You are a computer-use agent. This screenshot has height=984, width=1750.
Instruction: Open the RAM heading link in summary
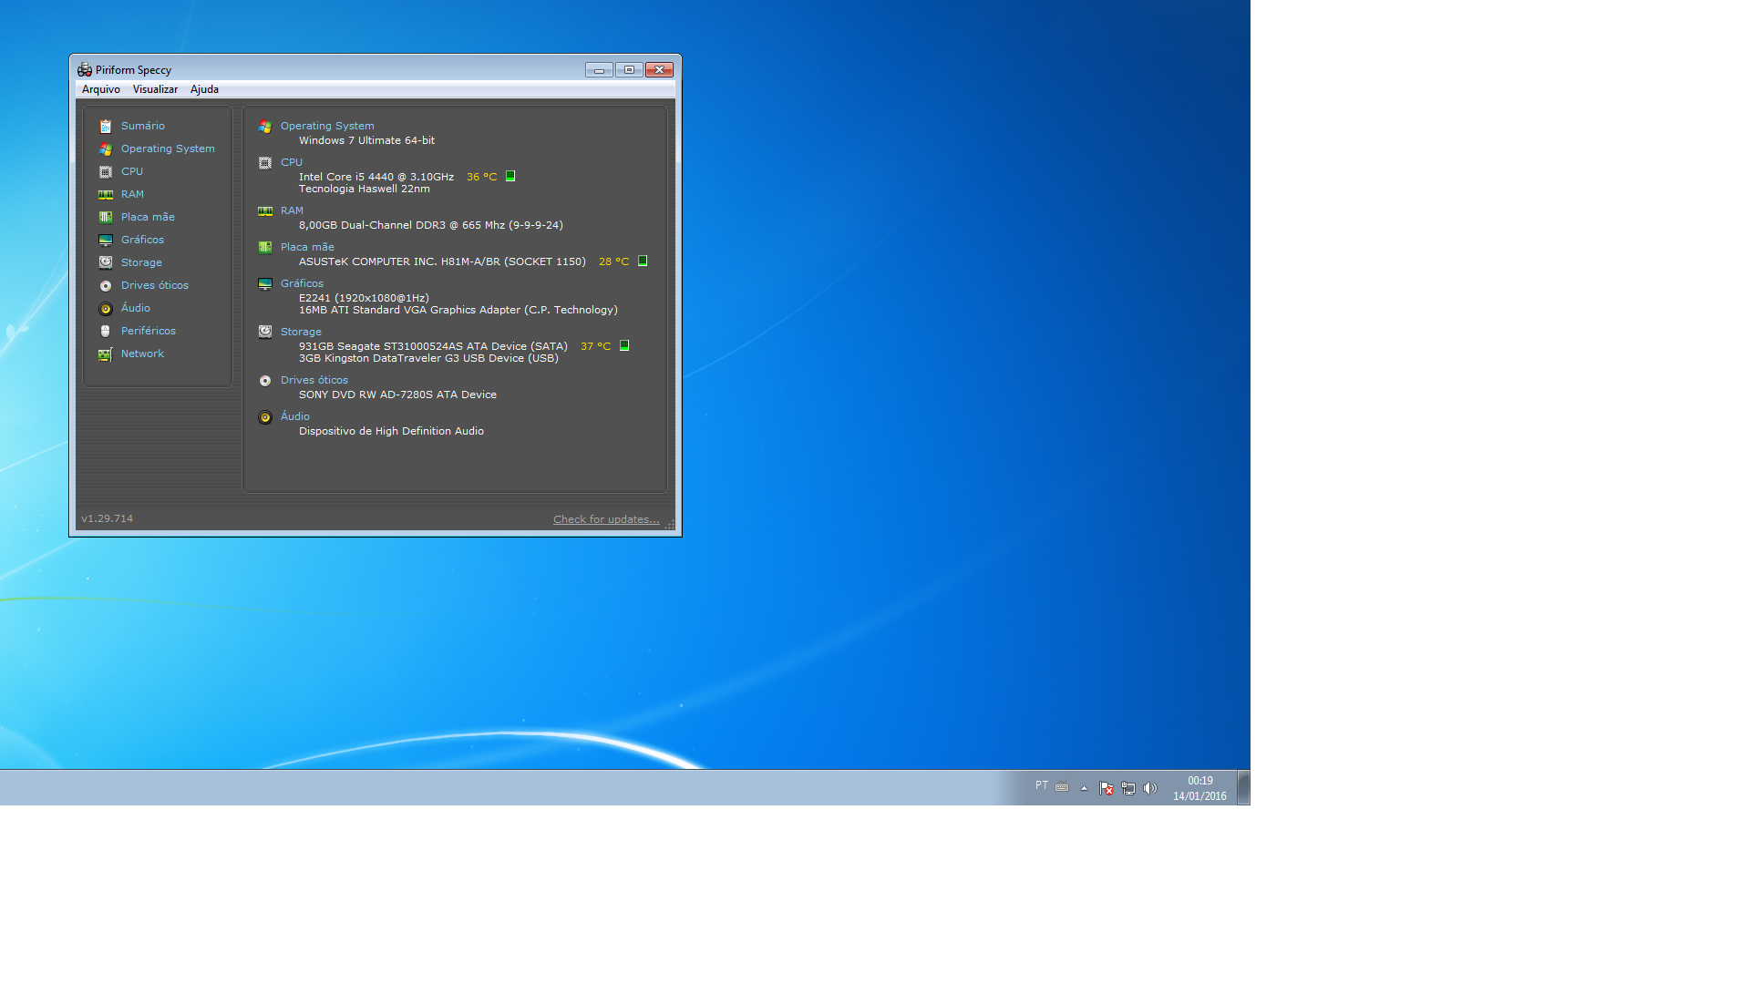[x=292, y=210]
